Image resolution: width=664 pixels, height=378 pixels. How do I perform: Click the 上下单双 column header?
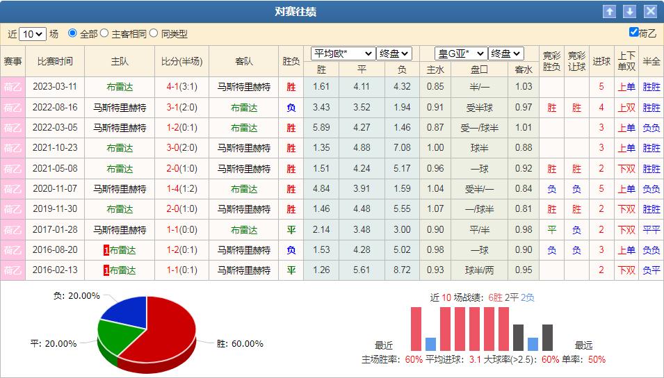click(626, 61)
